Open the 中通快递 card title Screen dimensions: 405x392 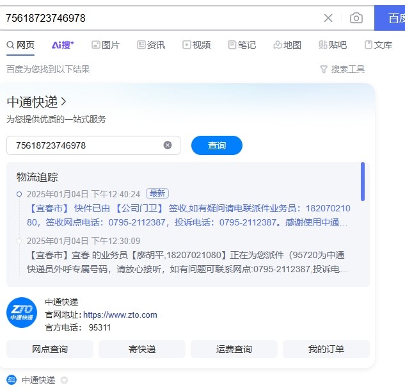pos(32,102)
